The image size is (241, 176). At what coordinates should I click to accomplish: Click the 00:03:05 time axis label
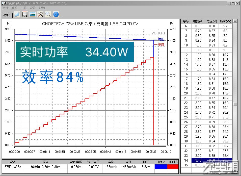coord(90,152)
